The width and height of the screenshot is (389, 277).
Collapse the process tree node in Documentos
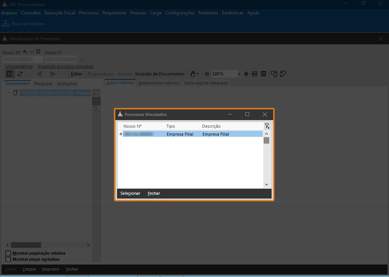pos(9,93)
